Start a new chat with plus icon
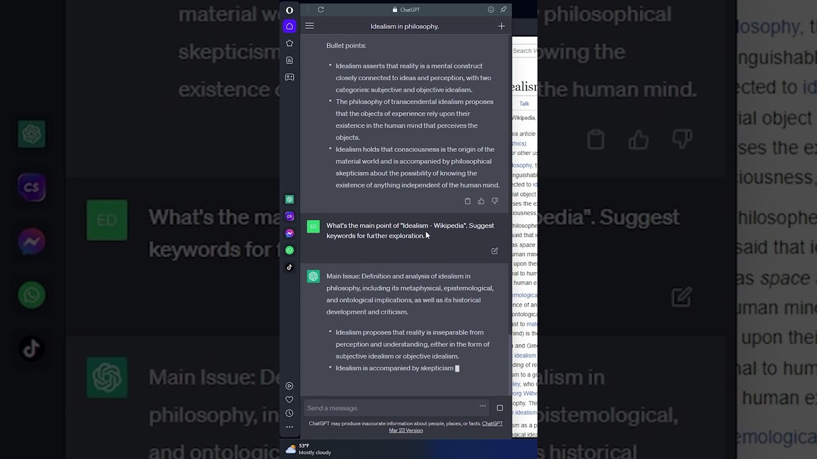 pos(501,26)
